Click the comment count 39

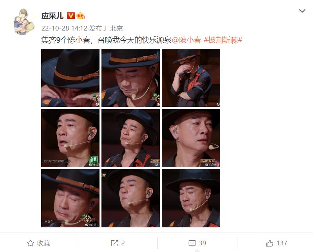coord(203,243)
